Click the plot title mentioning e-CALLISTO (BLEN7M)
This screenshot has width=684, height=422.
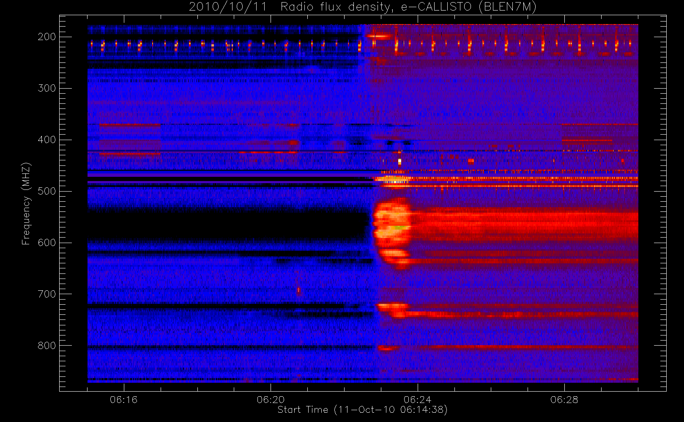[x=362, y=7]
